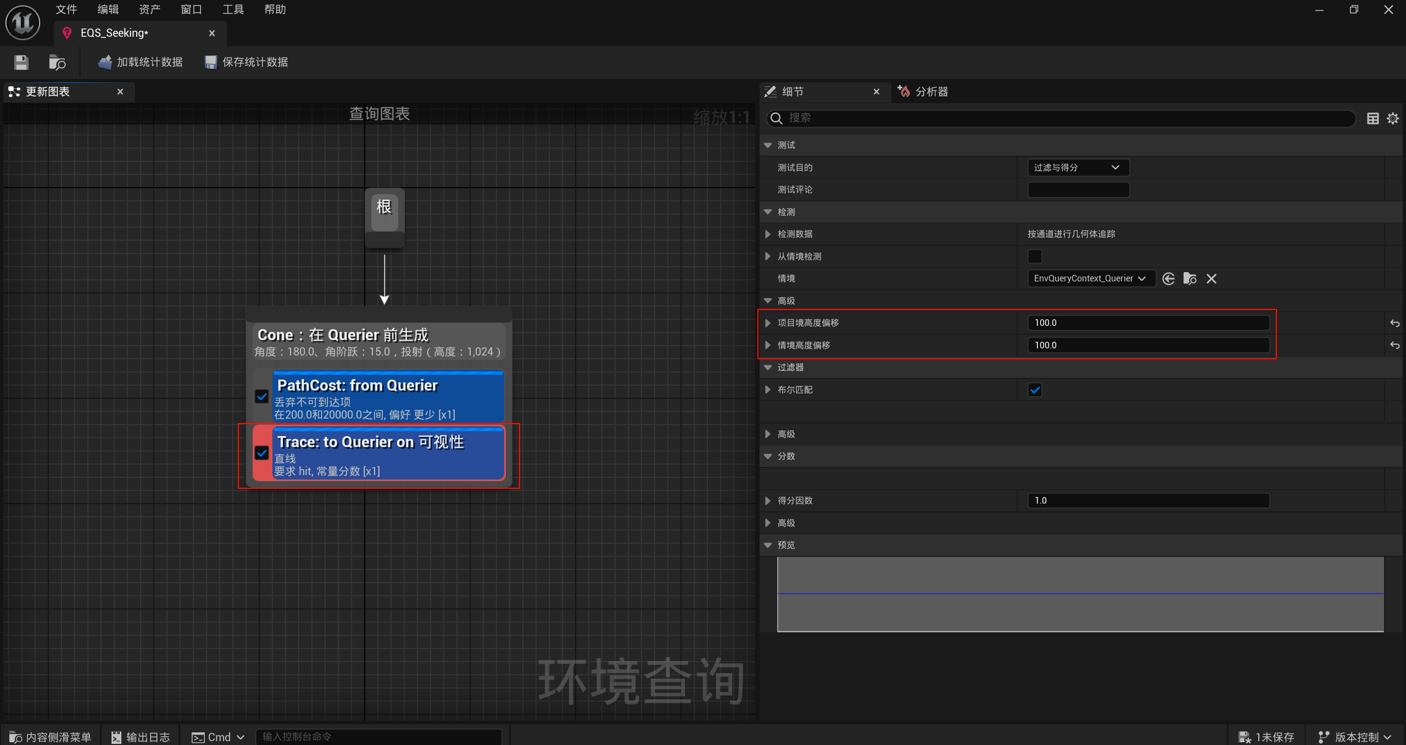Open details panel settings gear
Screen dimensions: 1406x745
coord(1393,118)
